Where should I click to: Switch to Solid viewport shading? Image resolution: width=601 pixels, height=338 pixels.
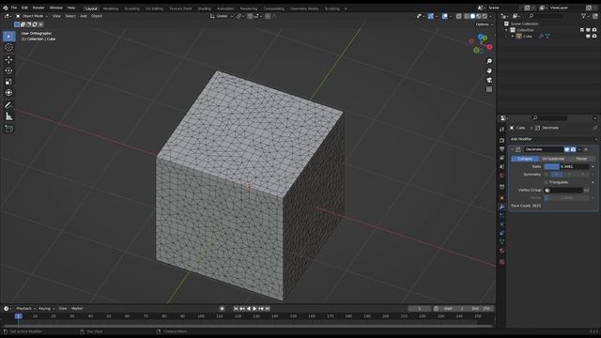[x=472, y=17]
